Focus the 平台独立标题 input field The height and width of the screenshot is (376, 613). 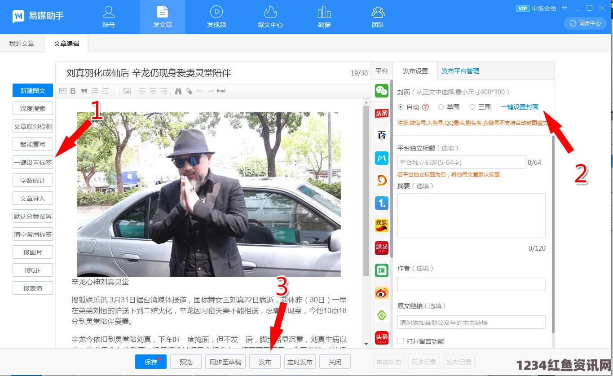pos(461,162)
